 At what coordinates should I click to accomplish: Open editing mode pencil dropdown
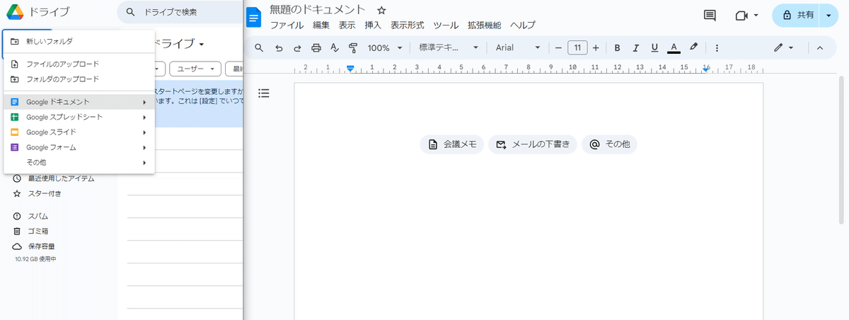point(783,47)
